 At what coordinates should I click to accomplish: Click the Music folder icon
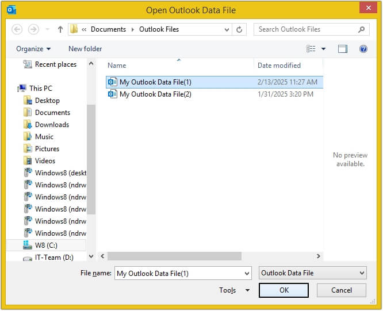point(28,136)
